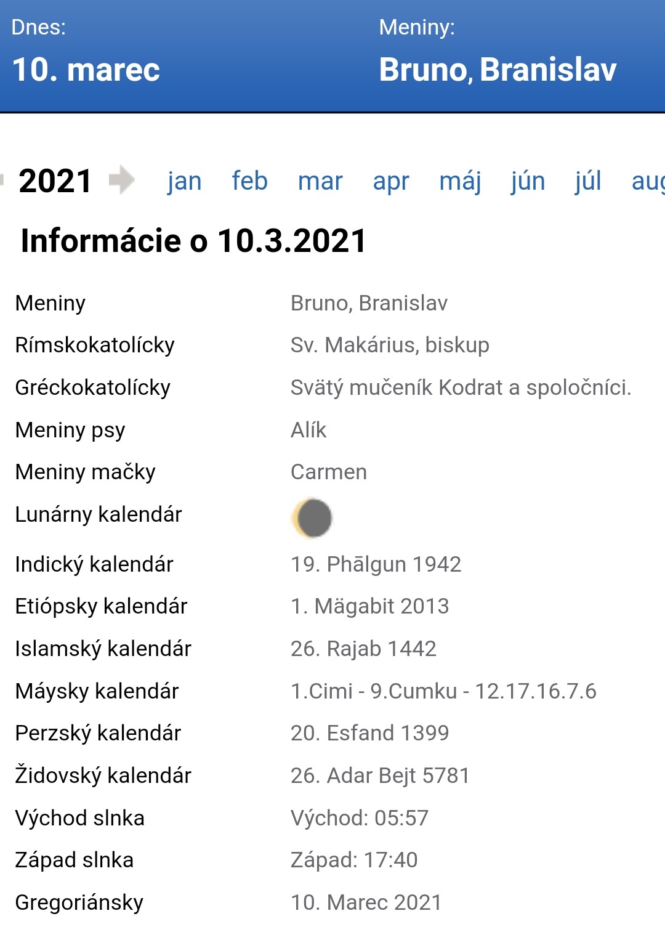Open the aug month link
The height and width of the screenshot is (932, 665).
(648, 181)
